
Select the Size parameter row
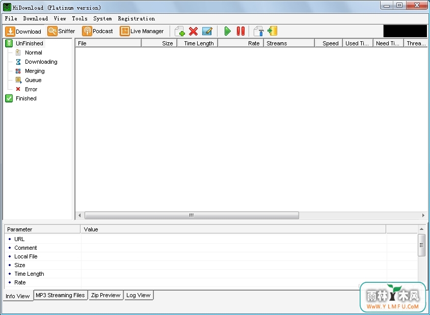tap(211, 265)
